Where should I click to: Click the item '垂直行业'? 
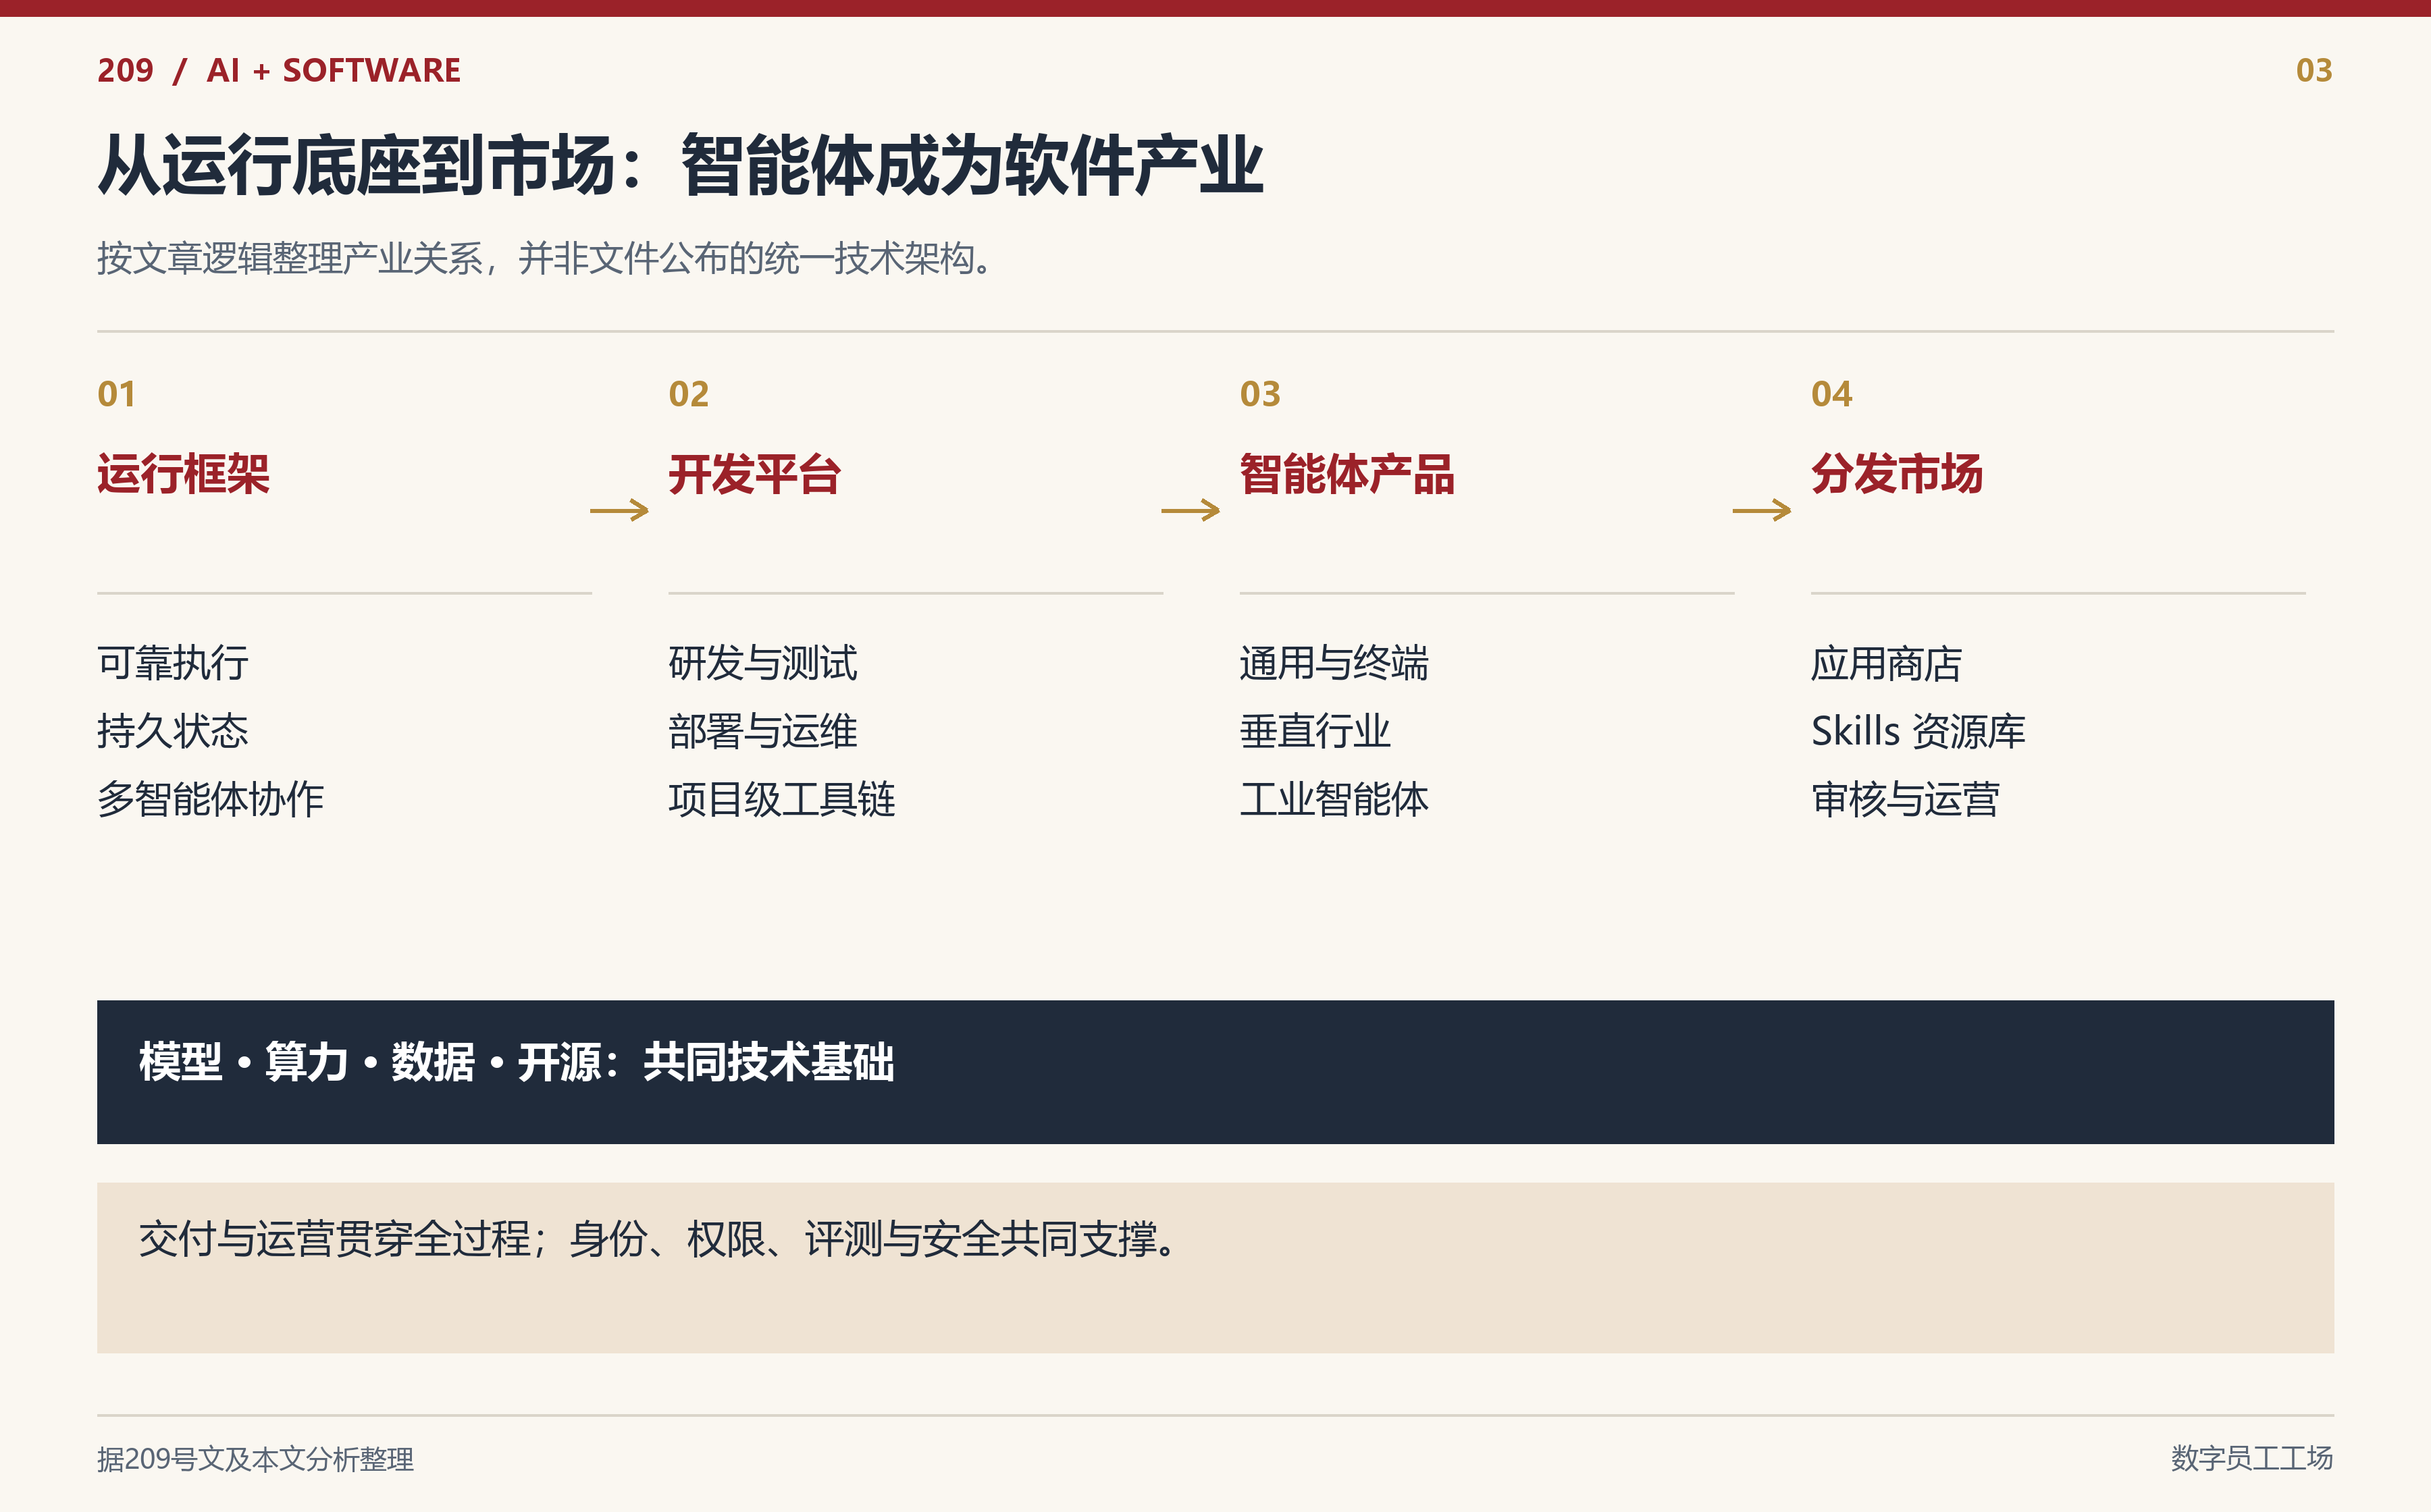point(1315,732)
